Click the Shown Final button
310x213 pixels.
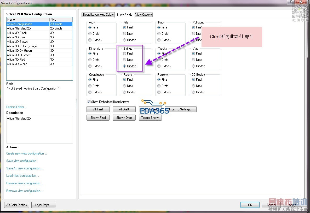tap(98, 118)
